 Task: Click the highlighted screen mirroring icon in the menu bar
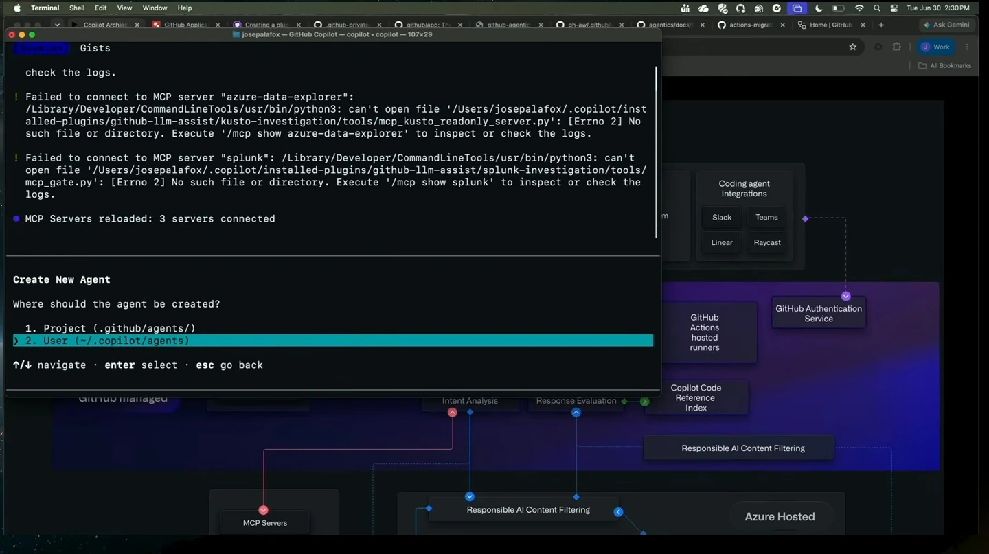(797, 8)
